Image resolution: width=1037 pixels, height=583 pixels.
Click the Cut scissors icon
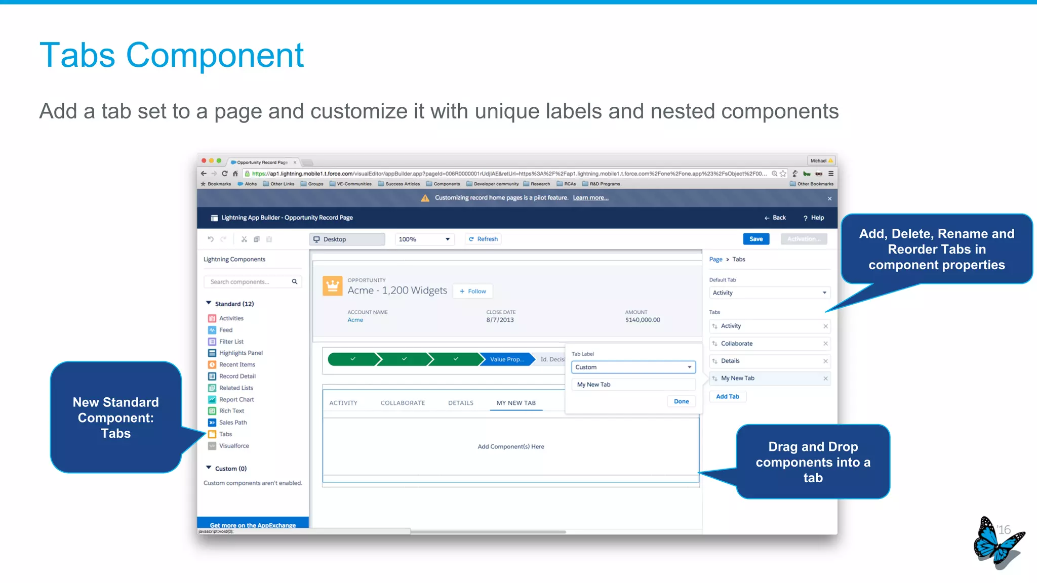pyautogui.click(x=244, y=239)
